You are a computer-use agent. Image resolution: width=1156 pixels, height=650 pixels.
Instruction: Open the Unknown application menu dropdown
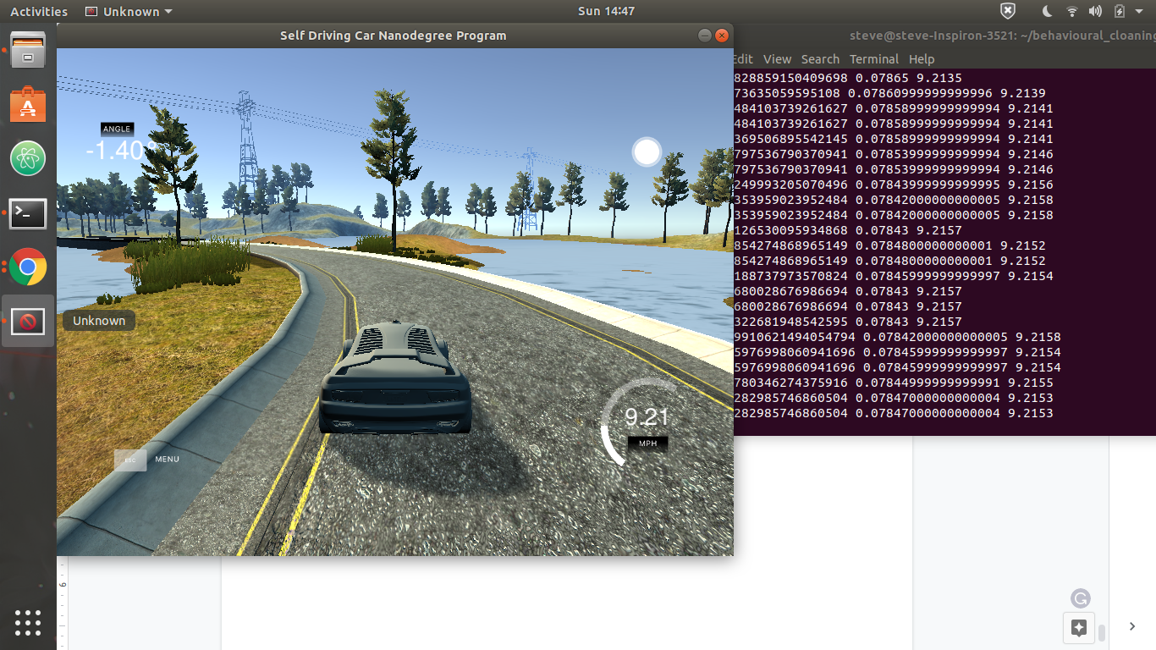click(x=129, y=12)
